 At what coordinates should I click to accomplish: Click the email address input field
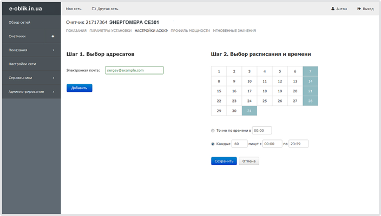[x=133, y=70]
